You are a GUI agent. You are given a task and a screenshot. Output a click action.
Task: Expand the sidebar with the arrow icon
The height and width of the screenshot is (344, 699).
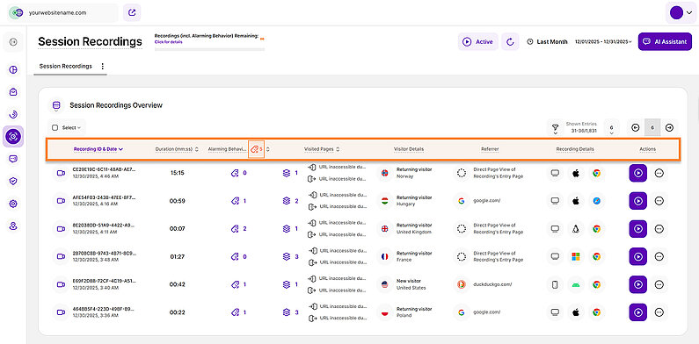click(x=13, y=42)
